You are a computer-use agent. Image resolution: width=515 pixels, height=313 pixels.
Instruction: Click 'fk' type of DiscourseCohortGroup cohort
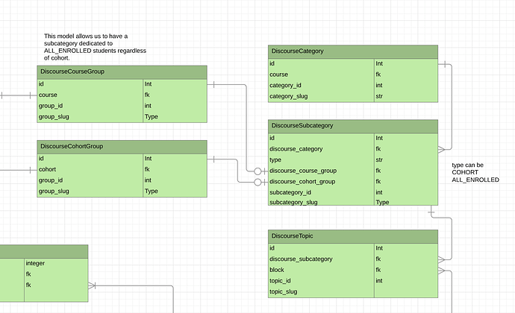(147, 169)
